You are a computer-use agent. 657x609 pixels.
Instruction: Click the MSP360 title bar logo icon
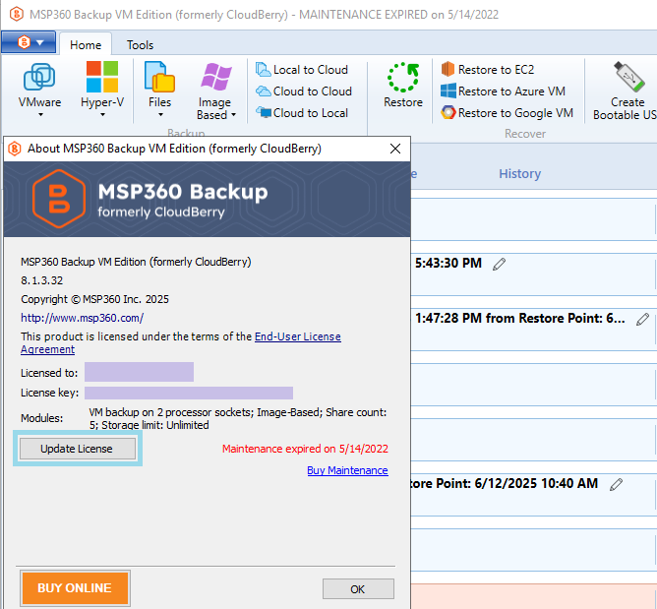click(x=16, y=14)
